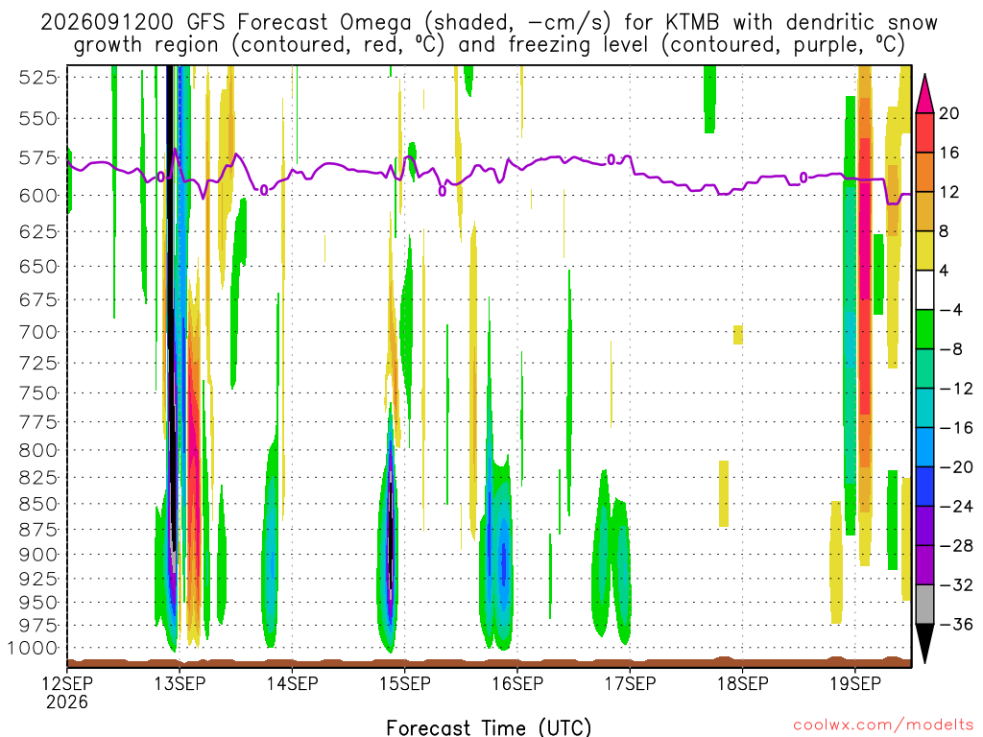Select the gray -36 to -32 colorbar segment
The image size is (983, 737).
tap(924, 605)
